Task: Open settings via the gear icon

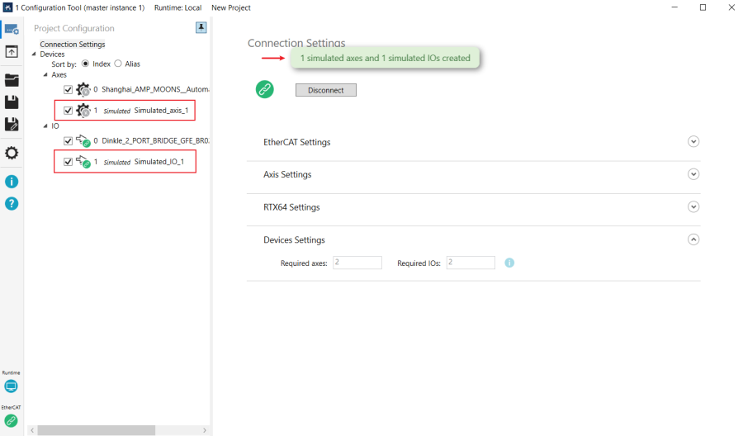Action: coord(12,154)
